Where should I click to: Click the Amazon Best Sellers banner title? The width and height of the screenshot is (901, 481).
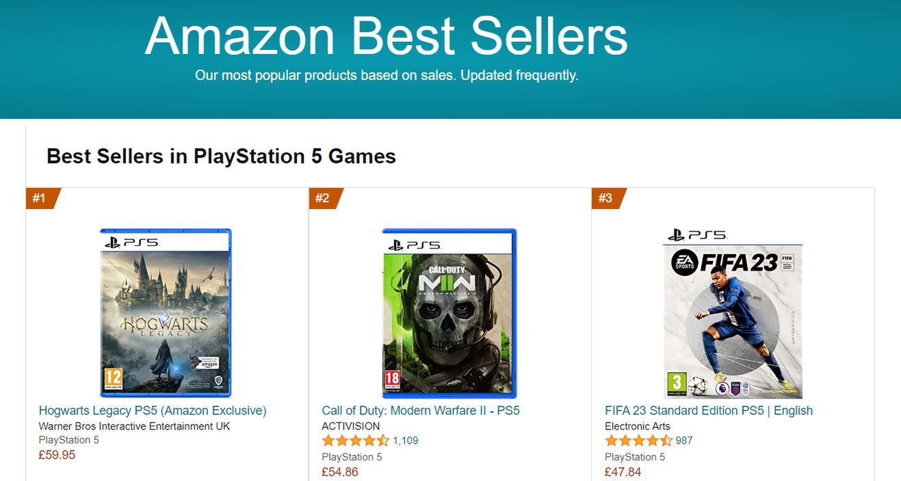(x=387, y=36)
